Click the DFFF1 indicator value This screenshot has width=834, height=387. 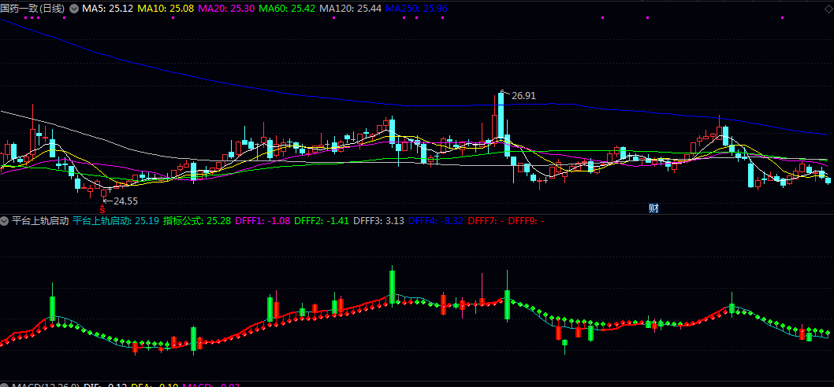[x=262, y=221]
